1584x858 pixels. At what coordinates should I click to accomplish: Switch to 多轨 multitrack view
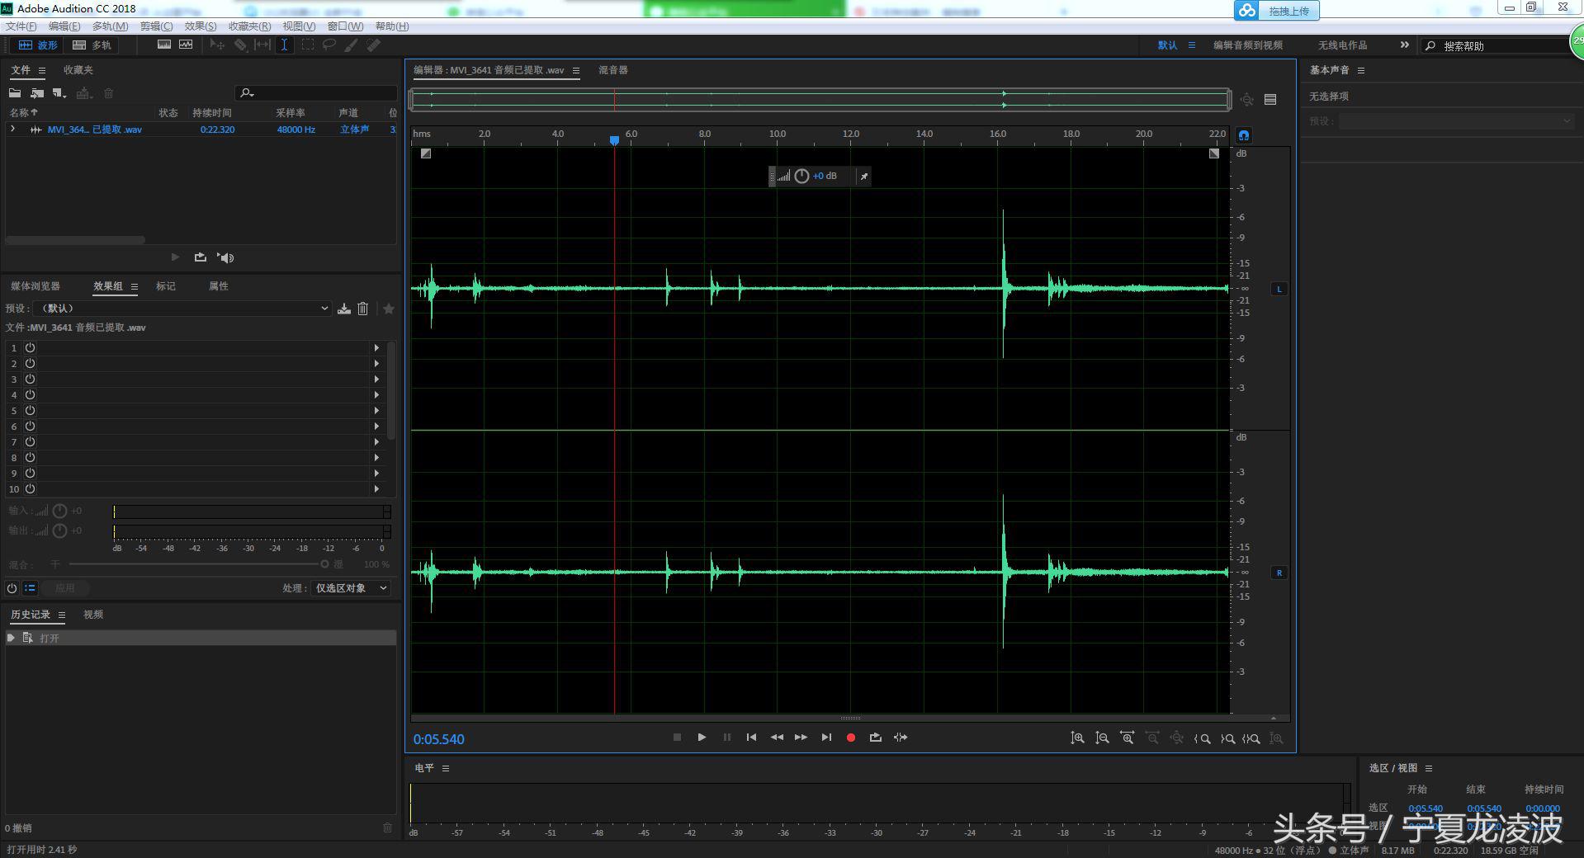click(x=92, y=45)
